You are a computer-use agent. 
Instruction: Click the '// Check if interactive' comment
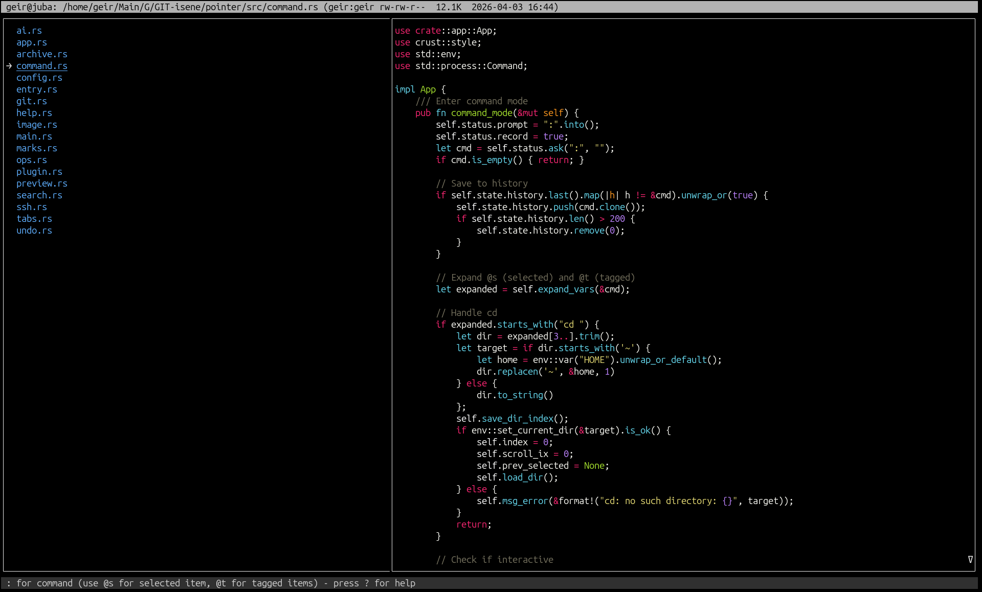tap(495, 560)
